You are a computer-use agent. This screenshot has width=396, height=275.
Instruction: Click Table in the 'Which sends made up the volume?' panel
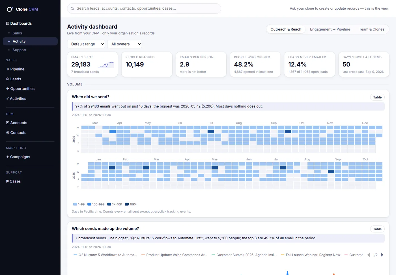[377, 229]
